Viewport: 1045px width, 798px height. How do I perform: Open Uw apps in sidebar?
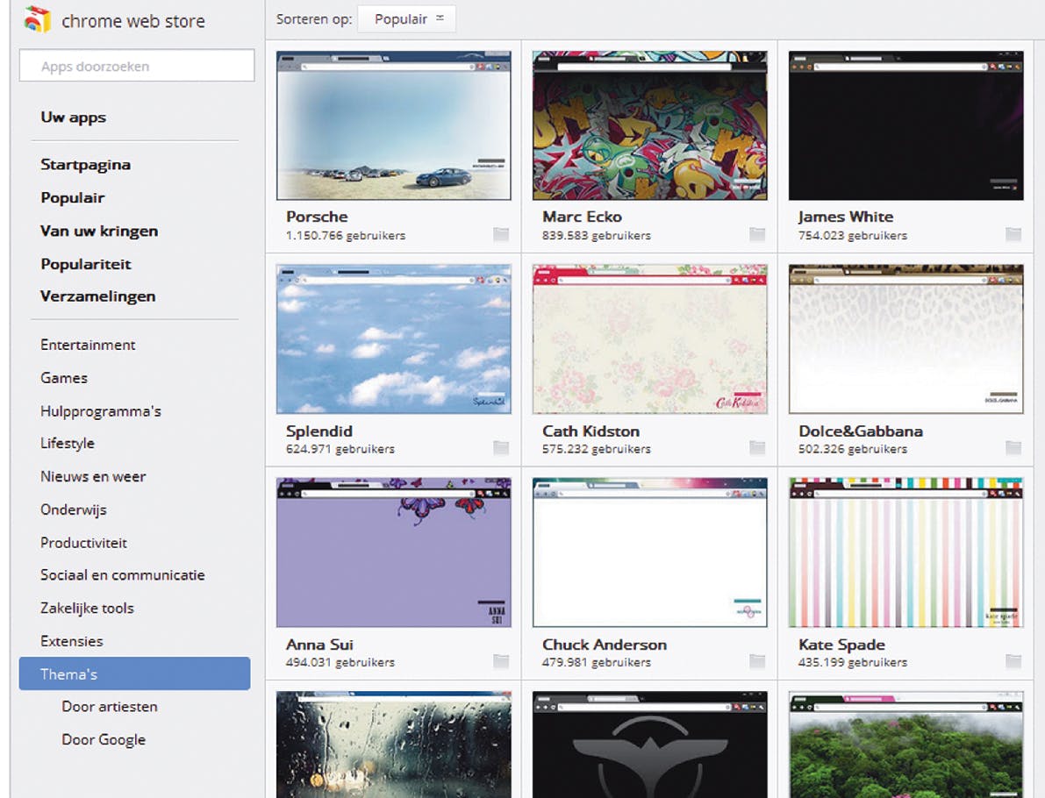point(74,118)
